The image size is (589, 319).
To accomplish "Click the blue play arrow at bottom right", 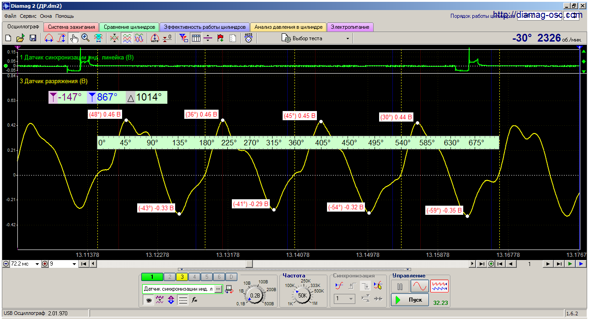I will coord(581,264).
